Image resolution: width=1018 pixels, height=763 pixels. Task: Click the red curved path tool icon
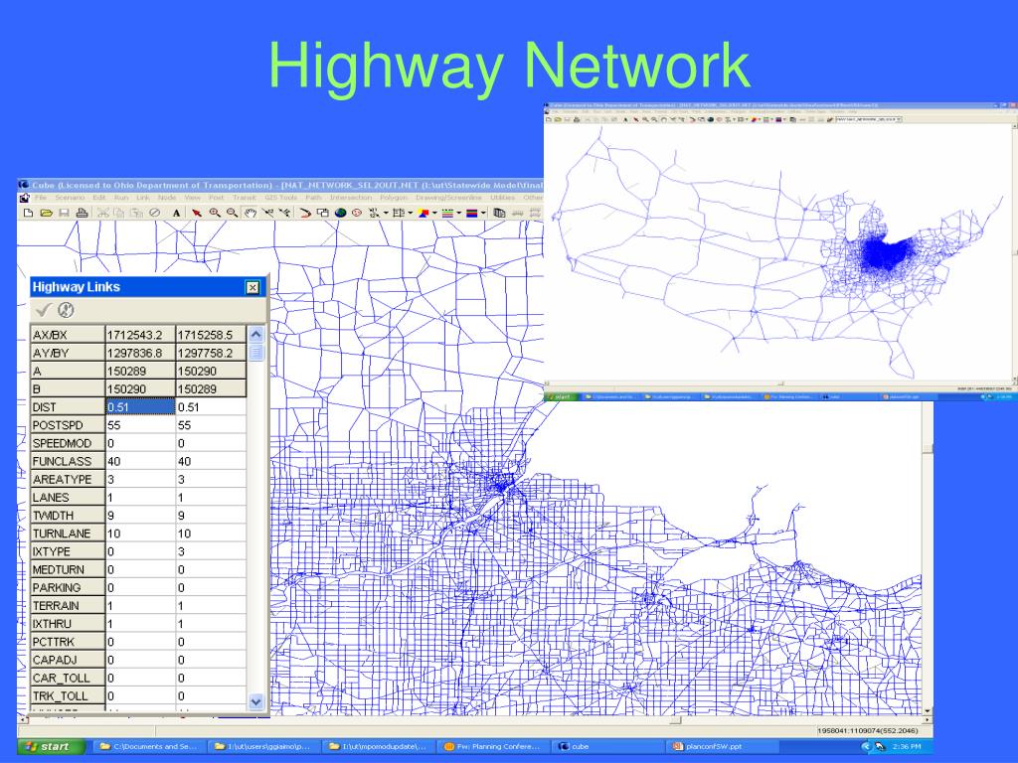[x=305, y=213]
